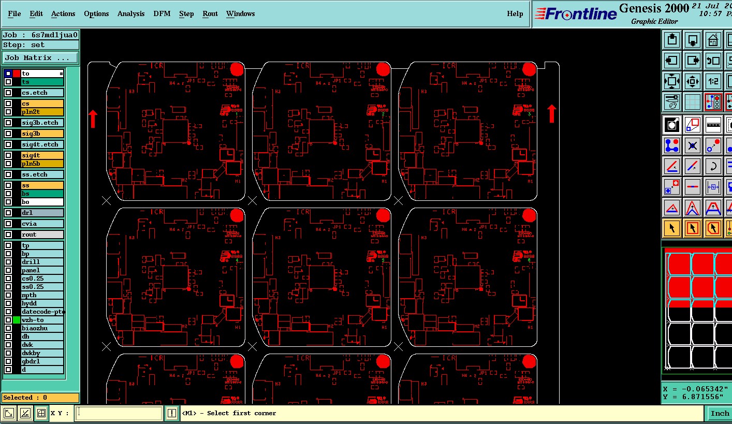Open the File menu
732x424 pixels.
coord(14,13)
